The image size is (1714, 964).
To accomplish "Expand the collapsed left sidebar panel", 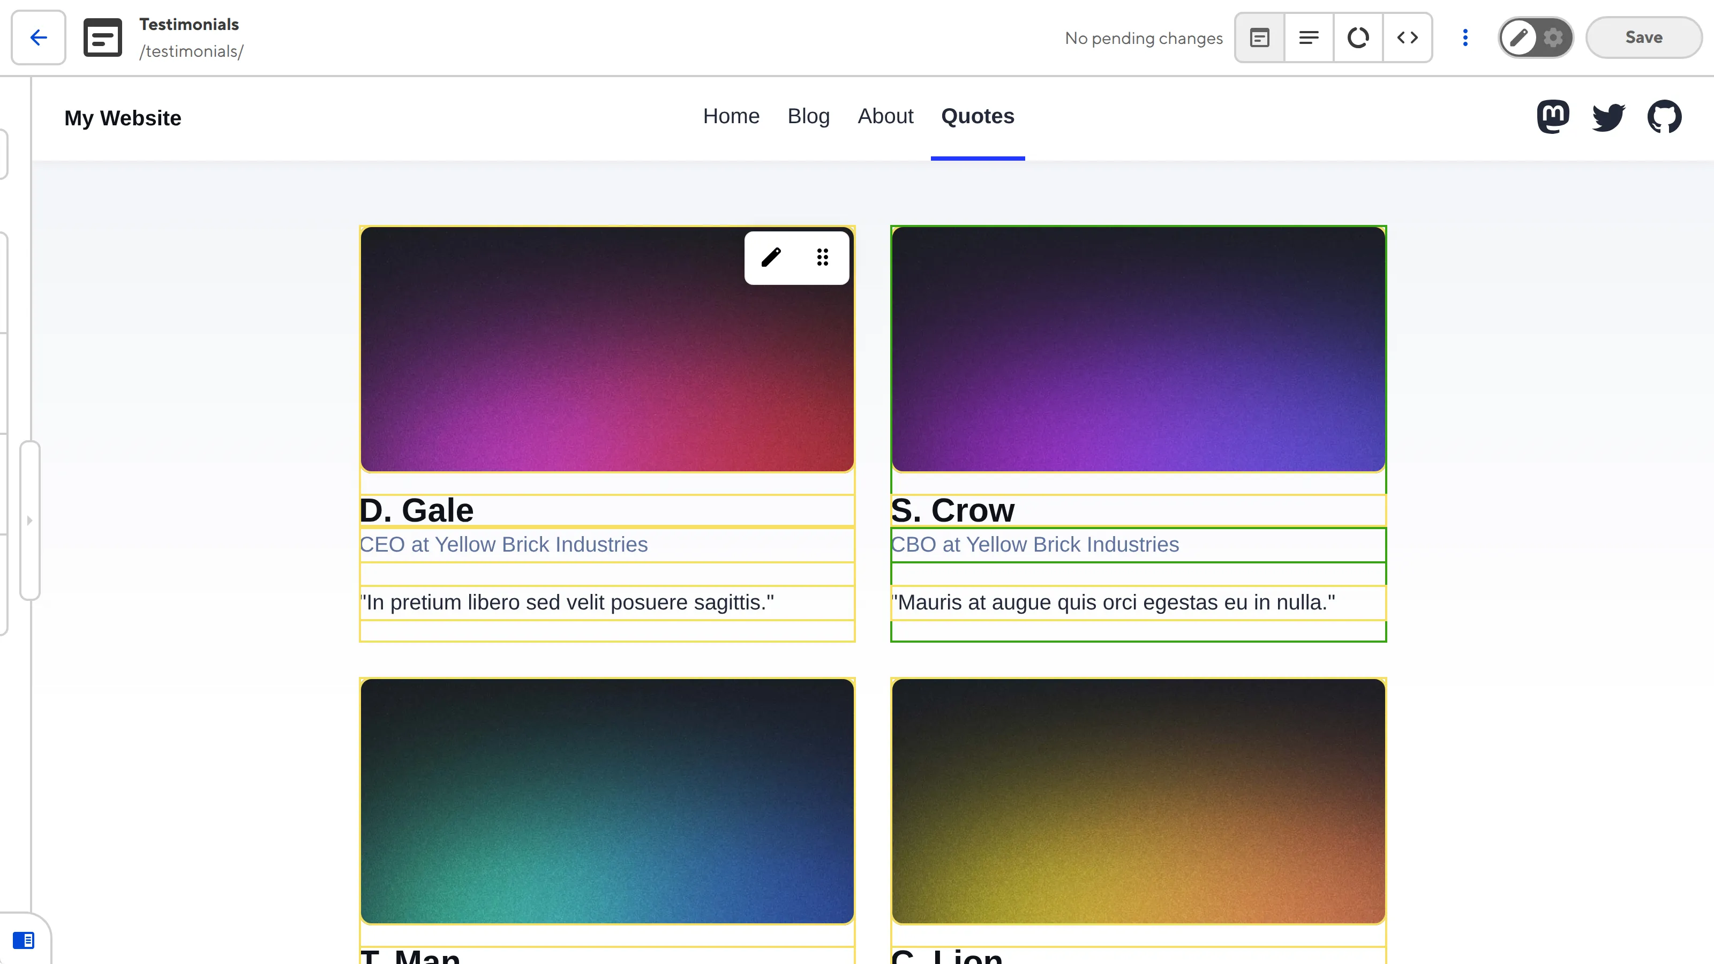I will click(30, 521).
